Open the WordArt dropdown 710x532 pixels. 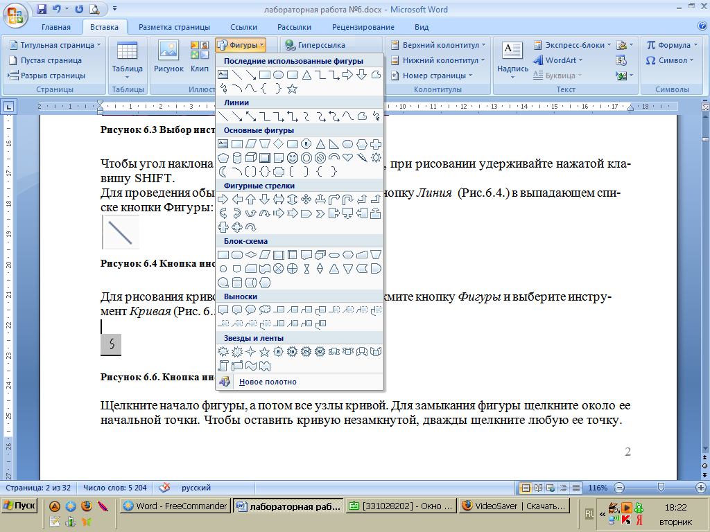pos(558,60)
